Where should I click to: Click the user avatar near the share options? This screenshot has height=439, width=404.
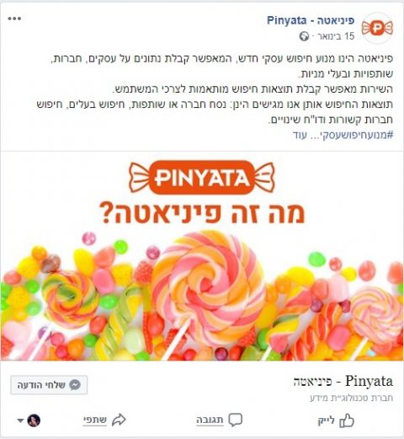click(34, 420)
